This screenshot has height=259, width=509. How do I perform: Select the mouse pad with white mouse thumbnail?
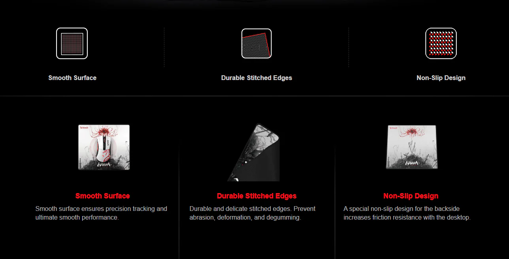coord(104,147)
